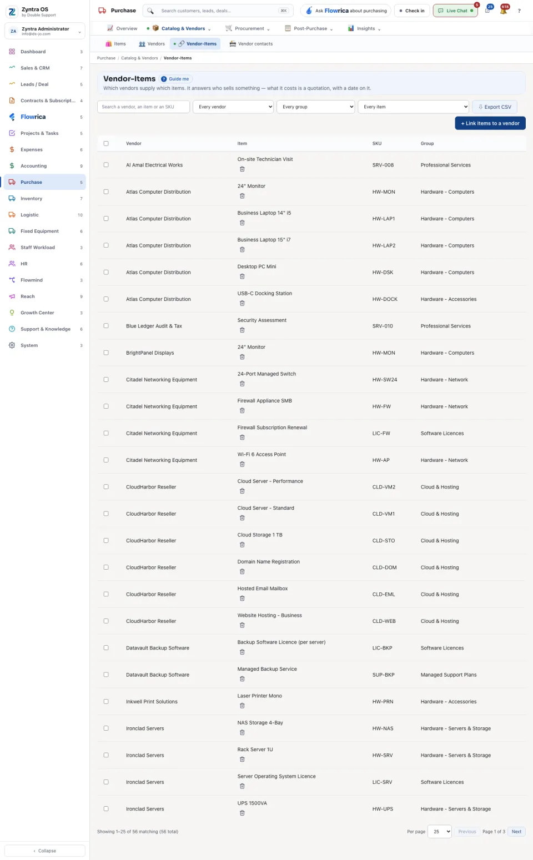Open Contracts & Subscriptions sidebar icon
Screen dimensions: 533x860
pos(12,100)
